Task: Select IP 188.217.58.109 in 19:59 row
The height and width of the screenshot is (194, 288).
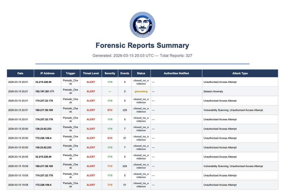Action: (x=44, y=166)
